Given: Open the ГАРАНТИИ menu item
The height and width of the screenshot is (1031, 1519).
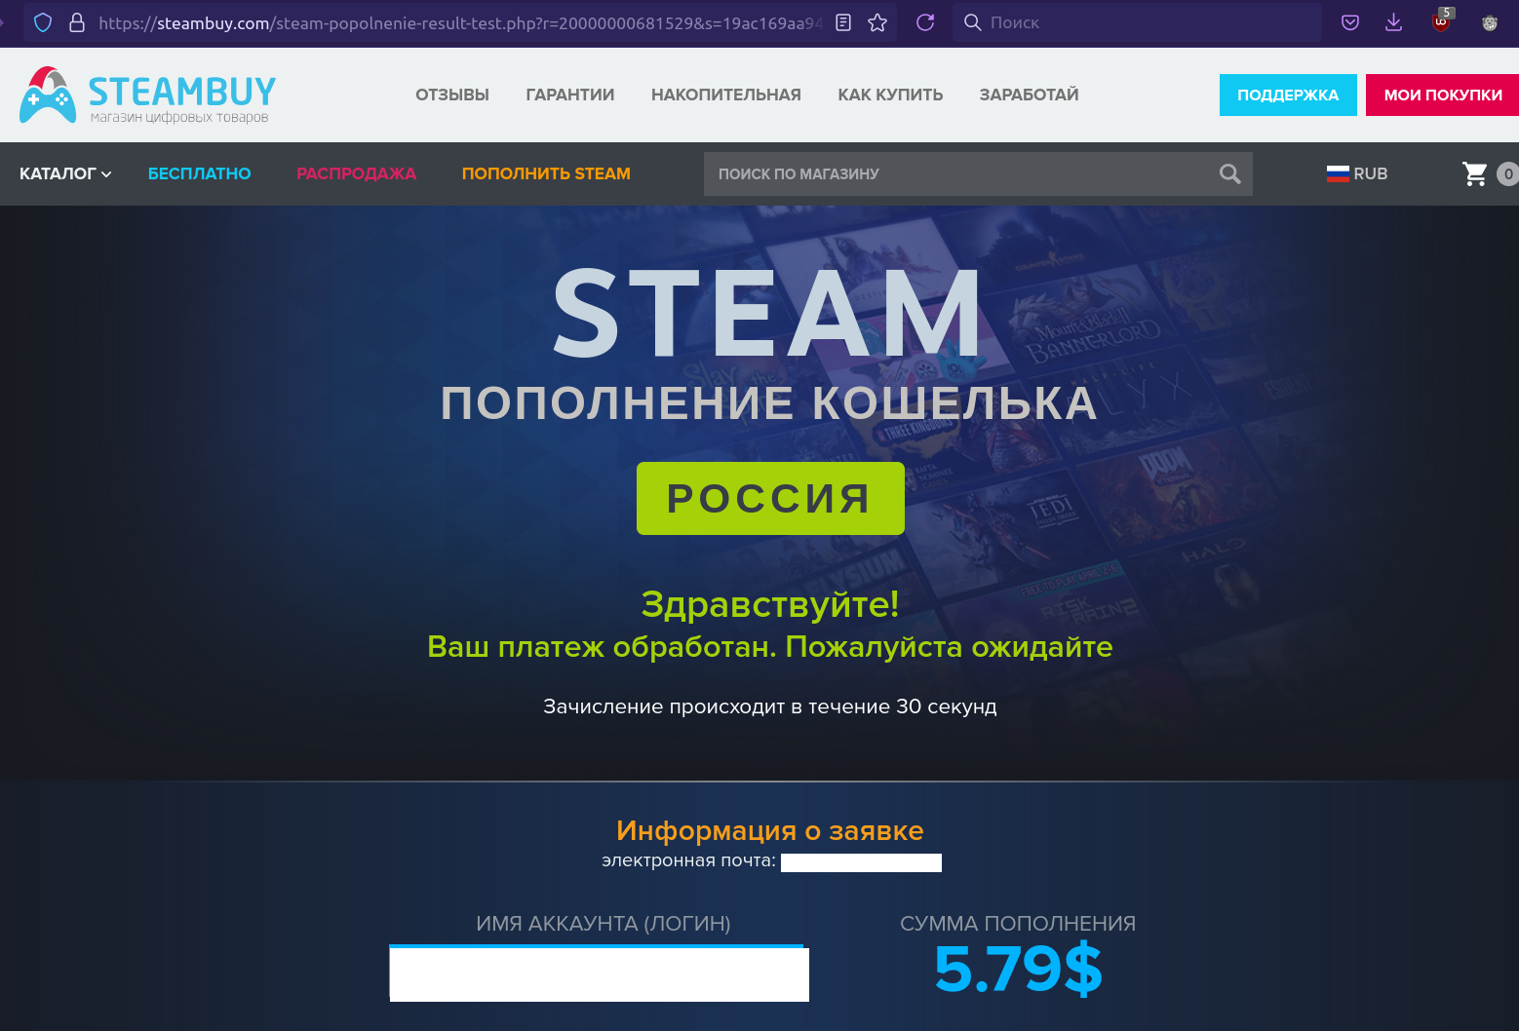Looking at the screenshot, I should click(570, 95).
